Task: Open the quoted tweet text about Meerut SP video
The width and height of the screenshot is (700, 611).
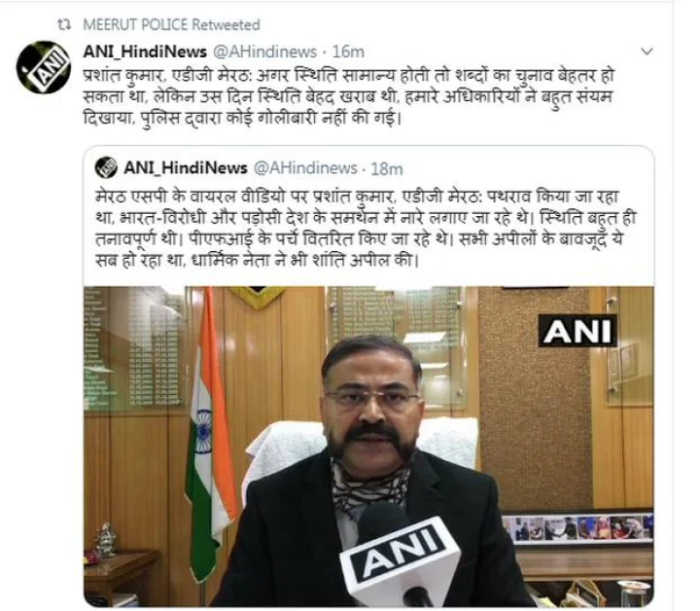Action: [366, 229]
